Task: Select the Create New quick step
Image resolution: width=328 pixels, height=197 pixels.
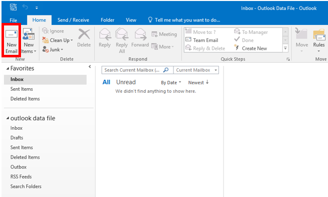Action: coord(250,48)
